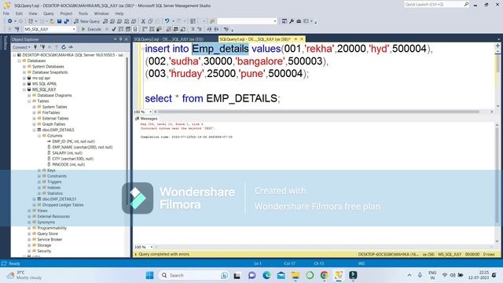Click the editor horizontal scrollbar
Screen dimensions: 503x283
[318, 112]
